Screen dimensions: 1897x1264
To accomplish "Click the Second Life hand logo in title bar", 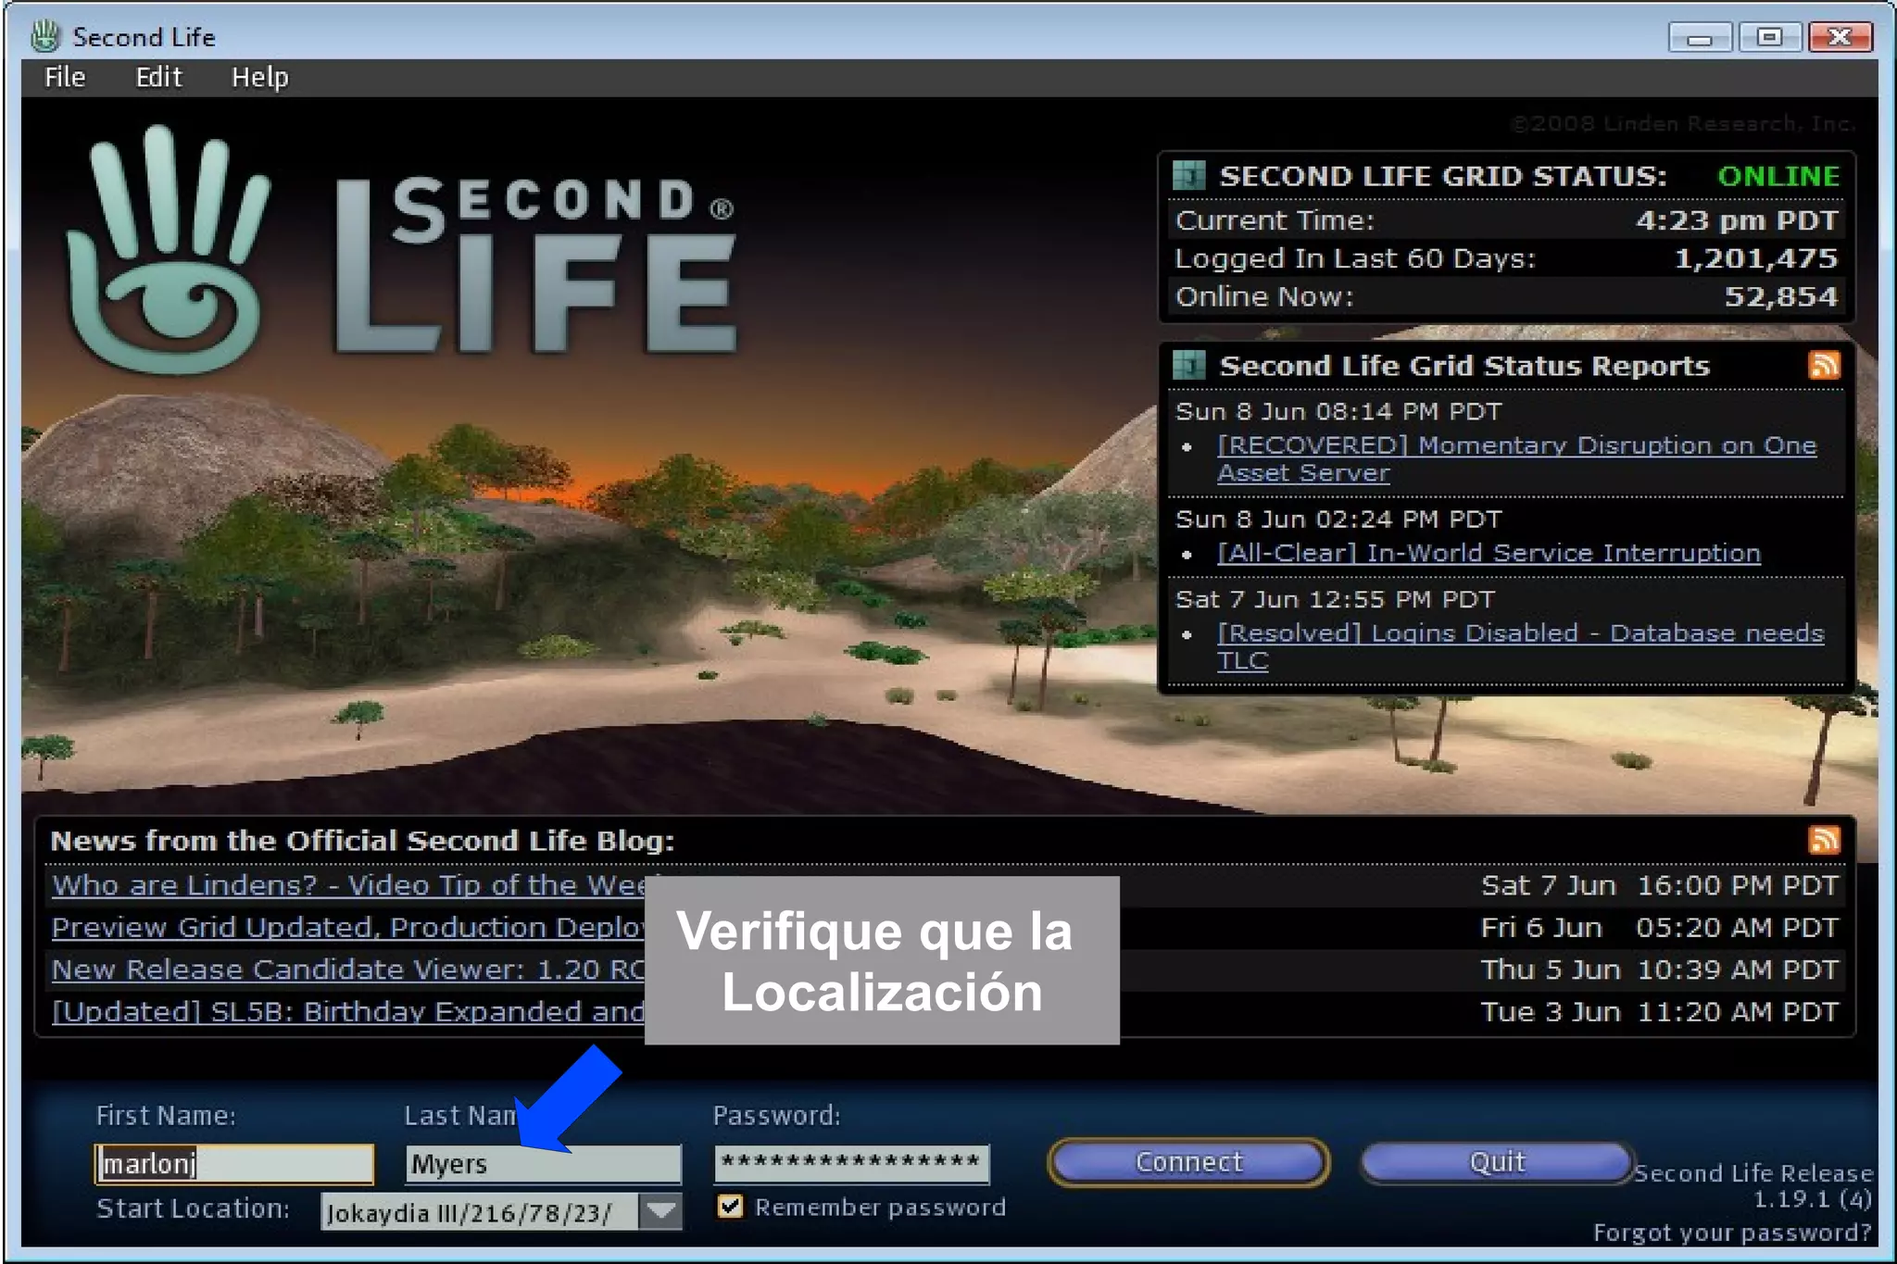I will click(x=44, y=36).
